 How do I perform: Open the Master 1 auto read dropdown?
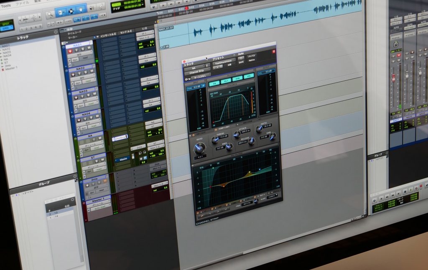pyautogui.click(x=100, y=207)
